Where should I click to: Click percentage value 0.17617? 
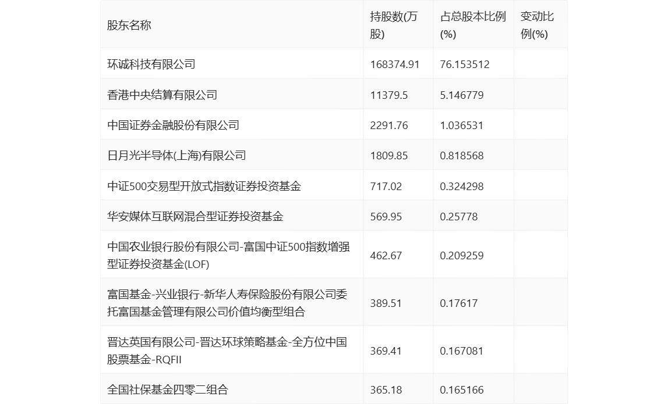(459, 303)
